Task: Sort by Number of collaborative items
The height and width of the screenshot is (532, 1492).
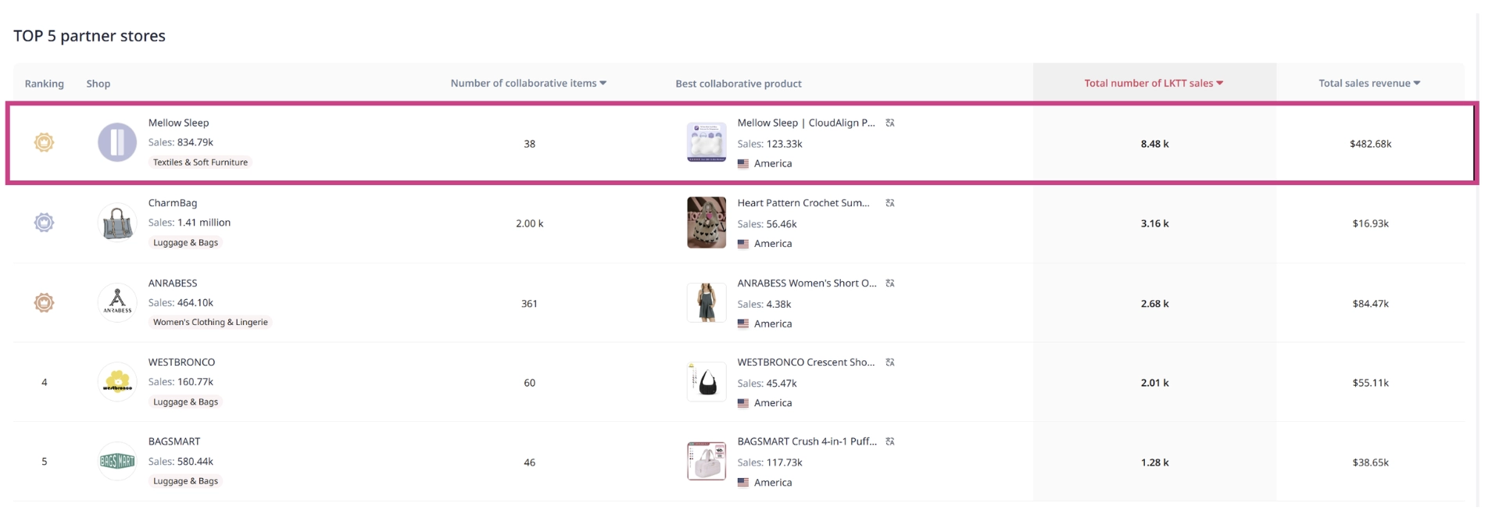Action: pyautogui.click(x=528, y=83)
